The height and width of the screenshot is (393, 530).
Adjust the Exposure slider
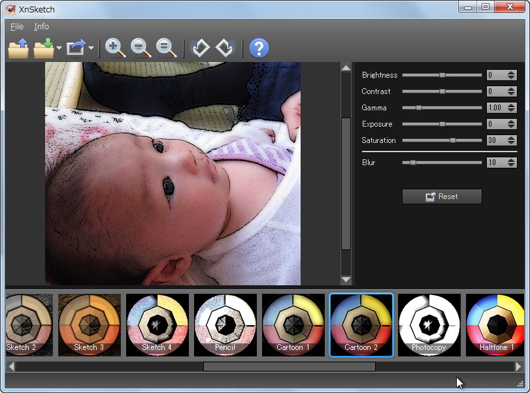442,124
